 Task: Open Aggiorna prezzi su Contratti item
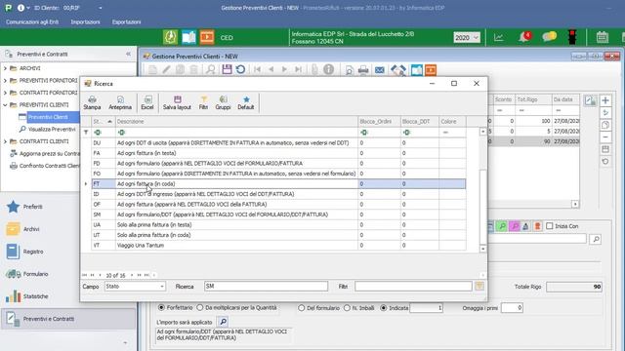pos(50,154)
